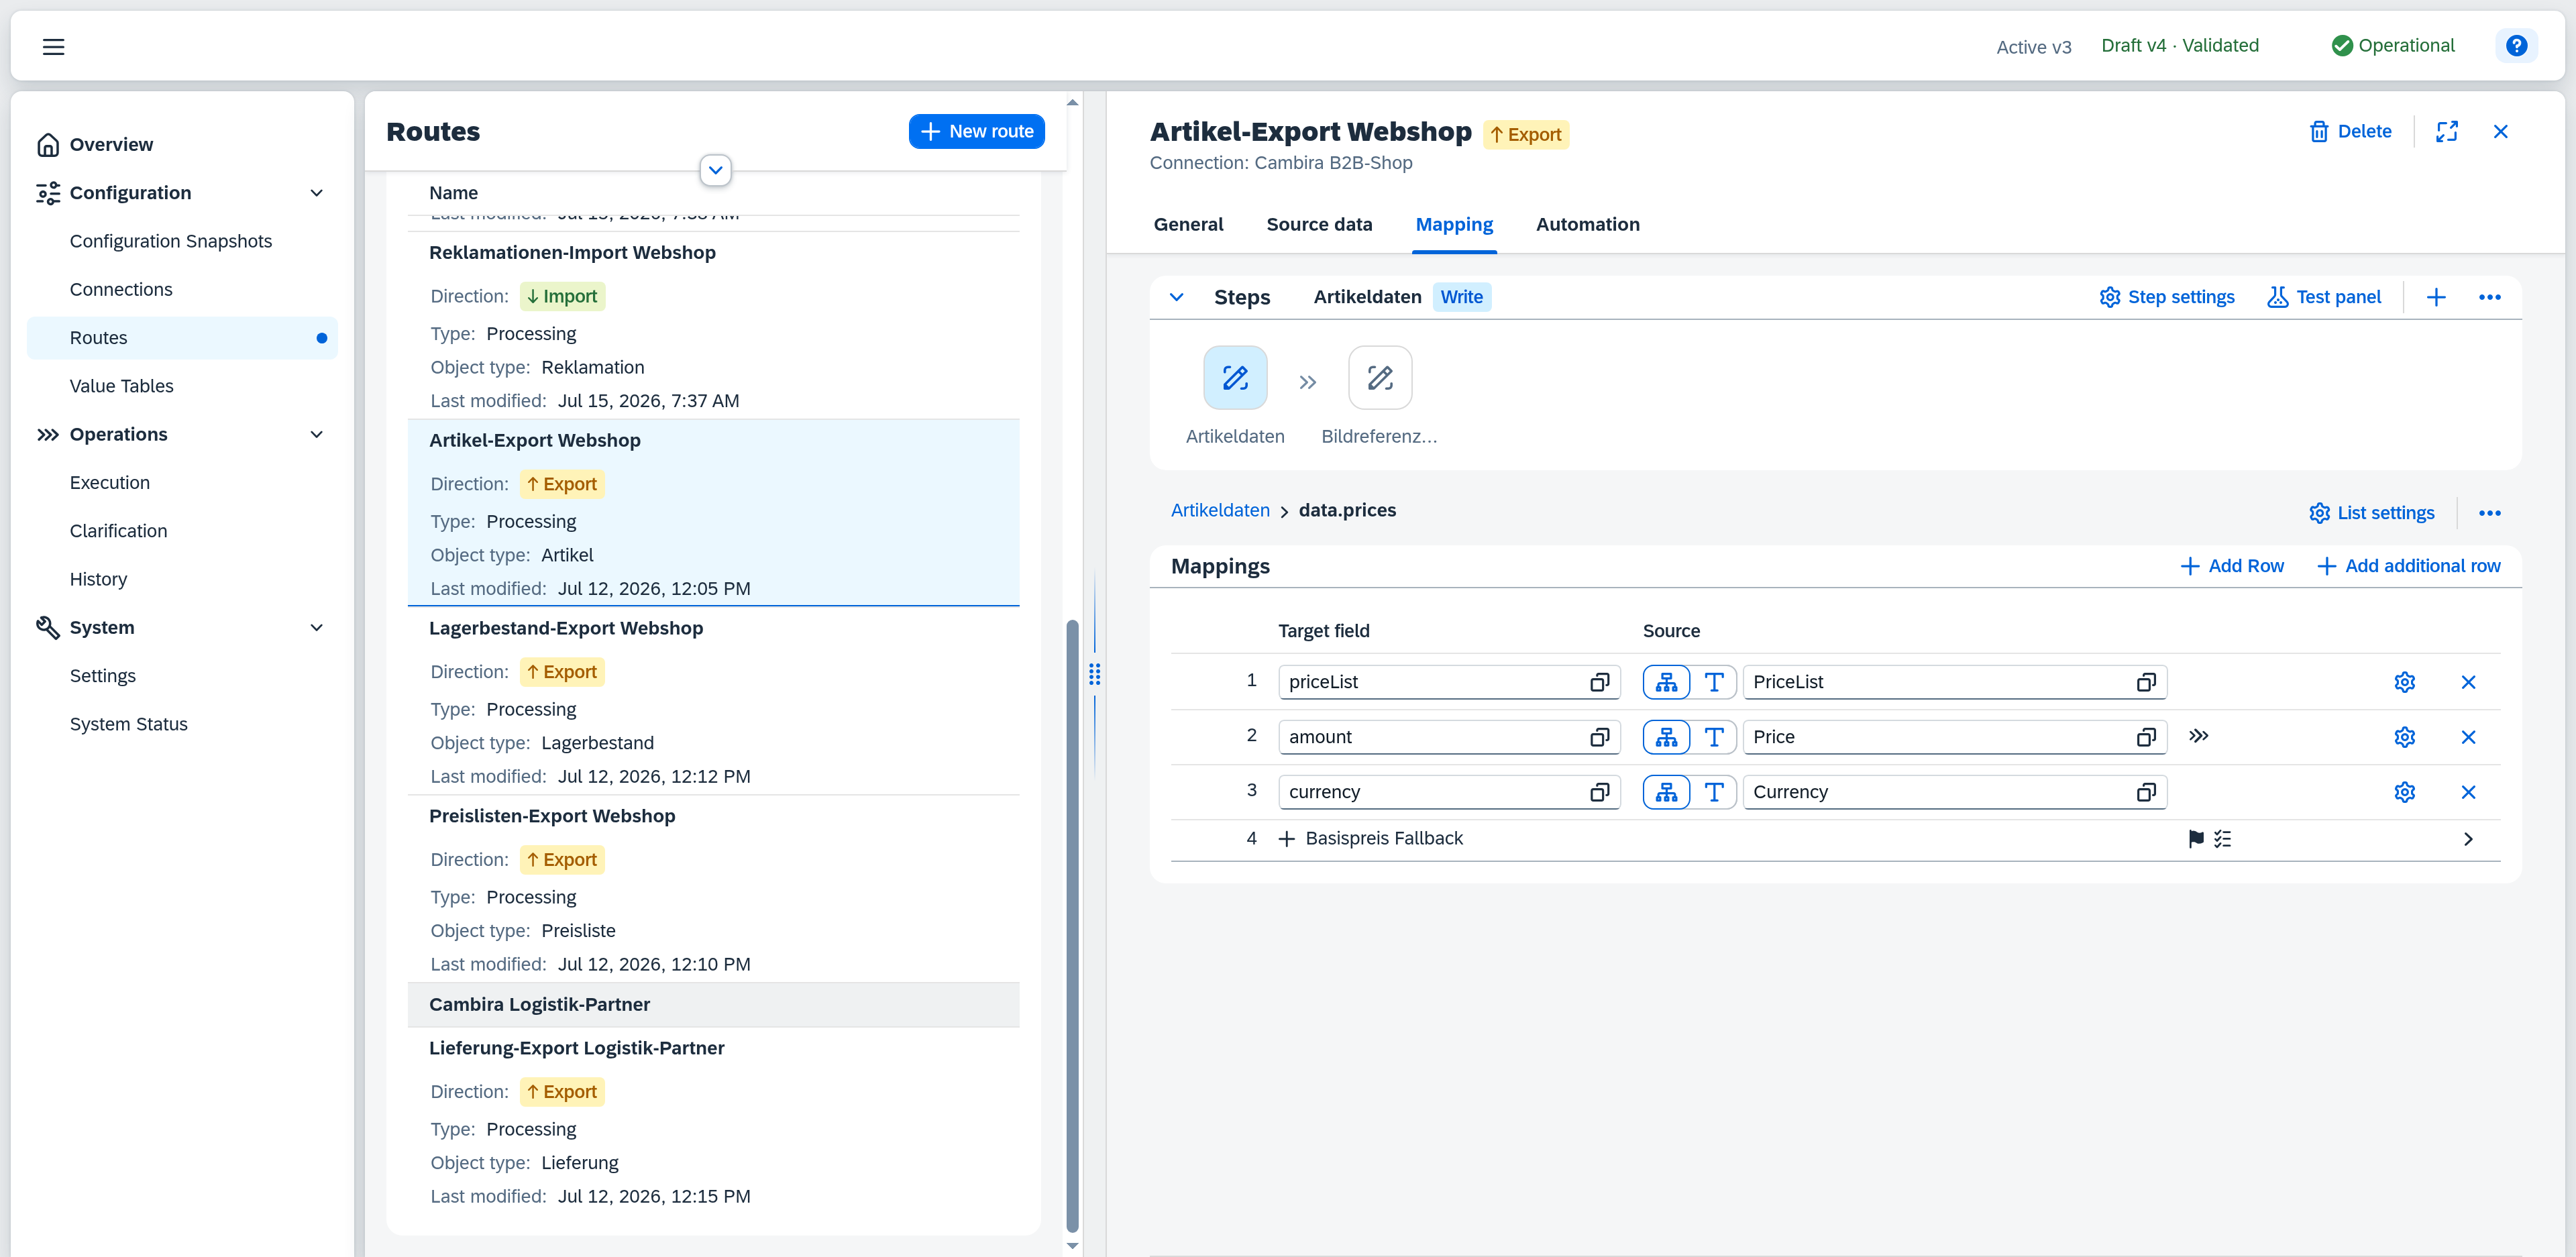Screen dimensions: 2576x1257
Task: Open Basispreis Fallback details arrow
Action: coord(2467,839)
